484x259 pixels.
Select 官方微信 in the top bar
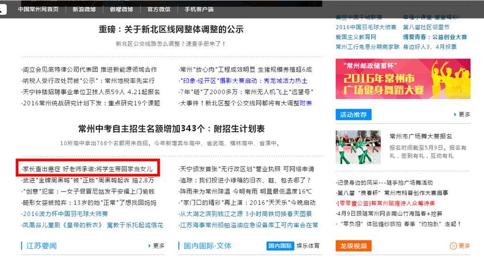pyautogui.click(x=159, y=9)
